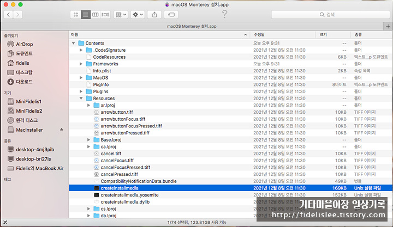Select MiniFidelis2 disk in sidebar
Screen dimensions: 393x227
pyautogui.click(x=25, y=111)
